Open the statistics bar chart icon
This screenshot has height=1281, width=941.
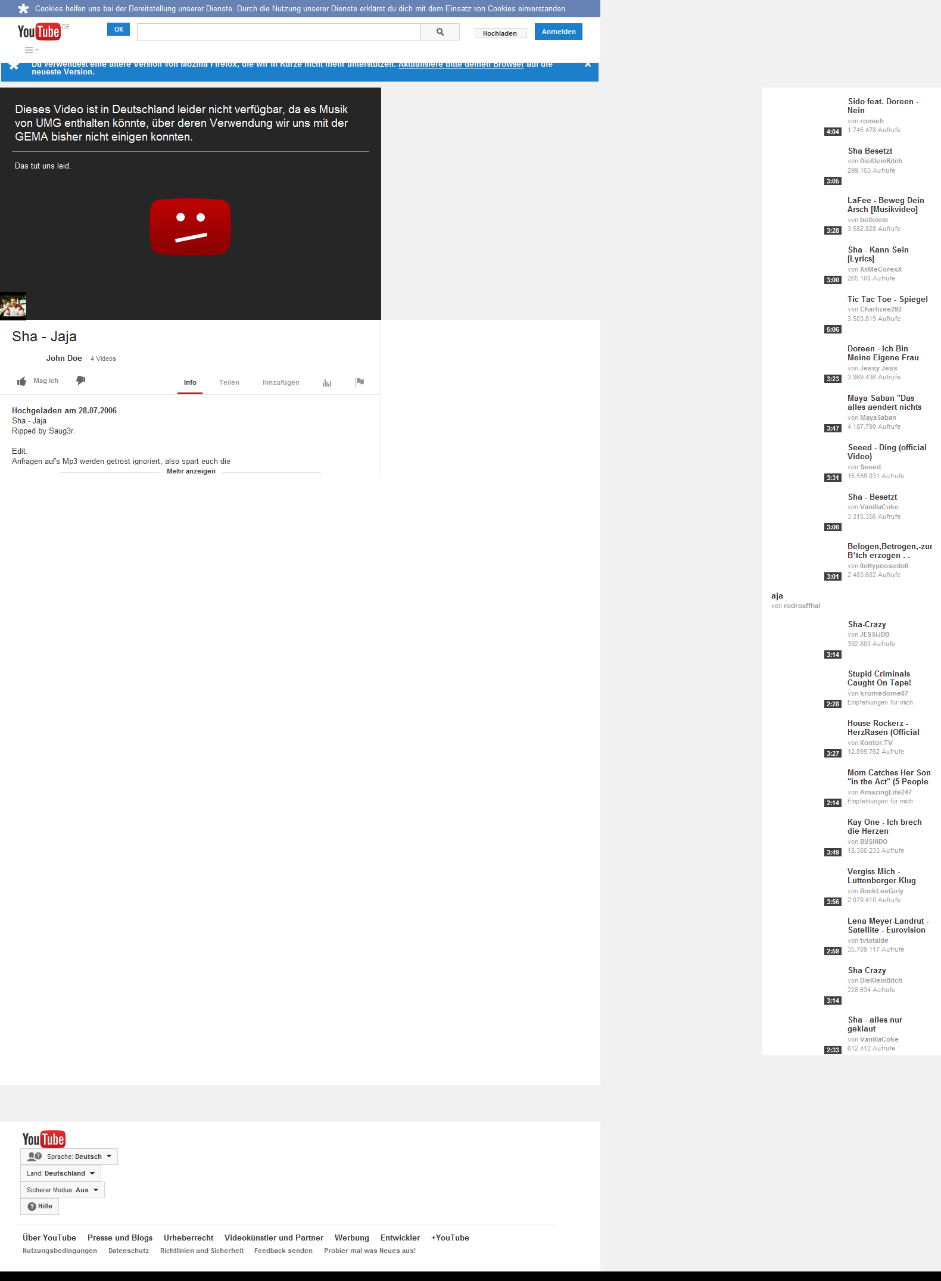[327, 382]
